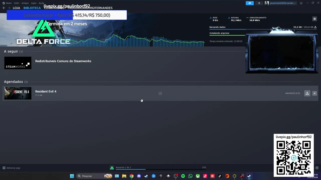Select Redistribuíveis Comuns do Steamworks title
Image resolution: width=321 pixels, height=180 pixels.
(x=63, y=61)
